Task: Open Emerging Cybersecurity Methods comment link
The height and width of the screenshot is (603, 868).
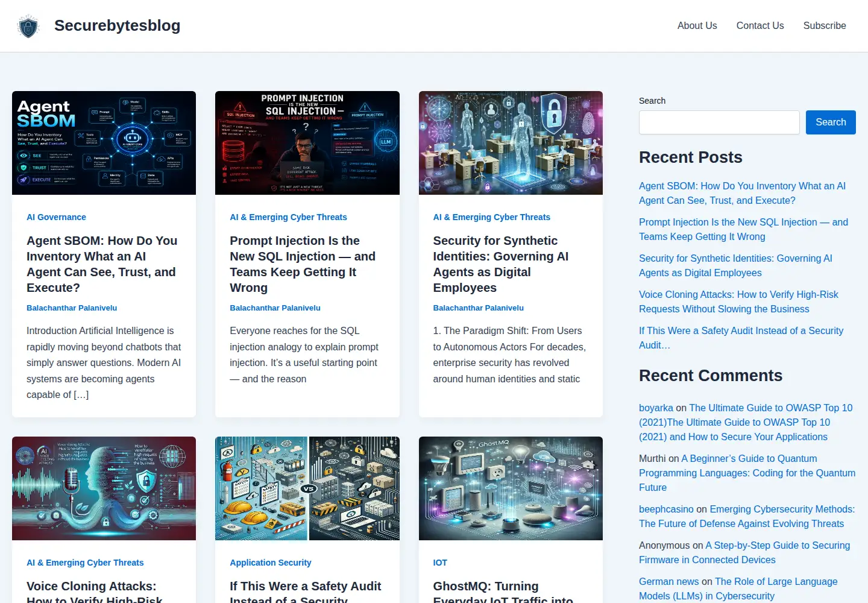Action: 747,516
